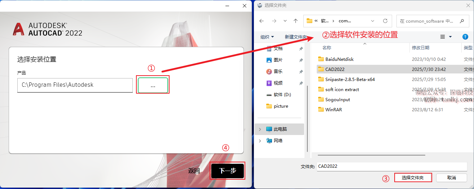Click the 2023/8/12 6:31 date cell

[427, 109]
